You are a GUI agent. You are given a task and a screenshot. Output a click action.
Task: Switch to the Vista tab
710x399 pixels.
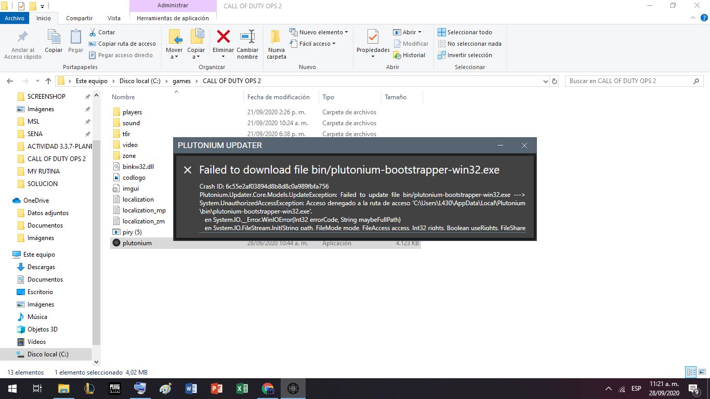[114, 18]
